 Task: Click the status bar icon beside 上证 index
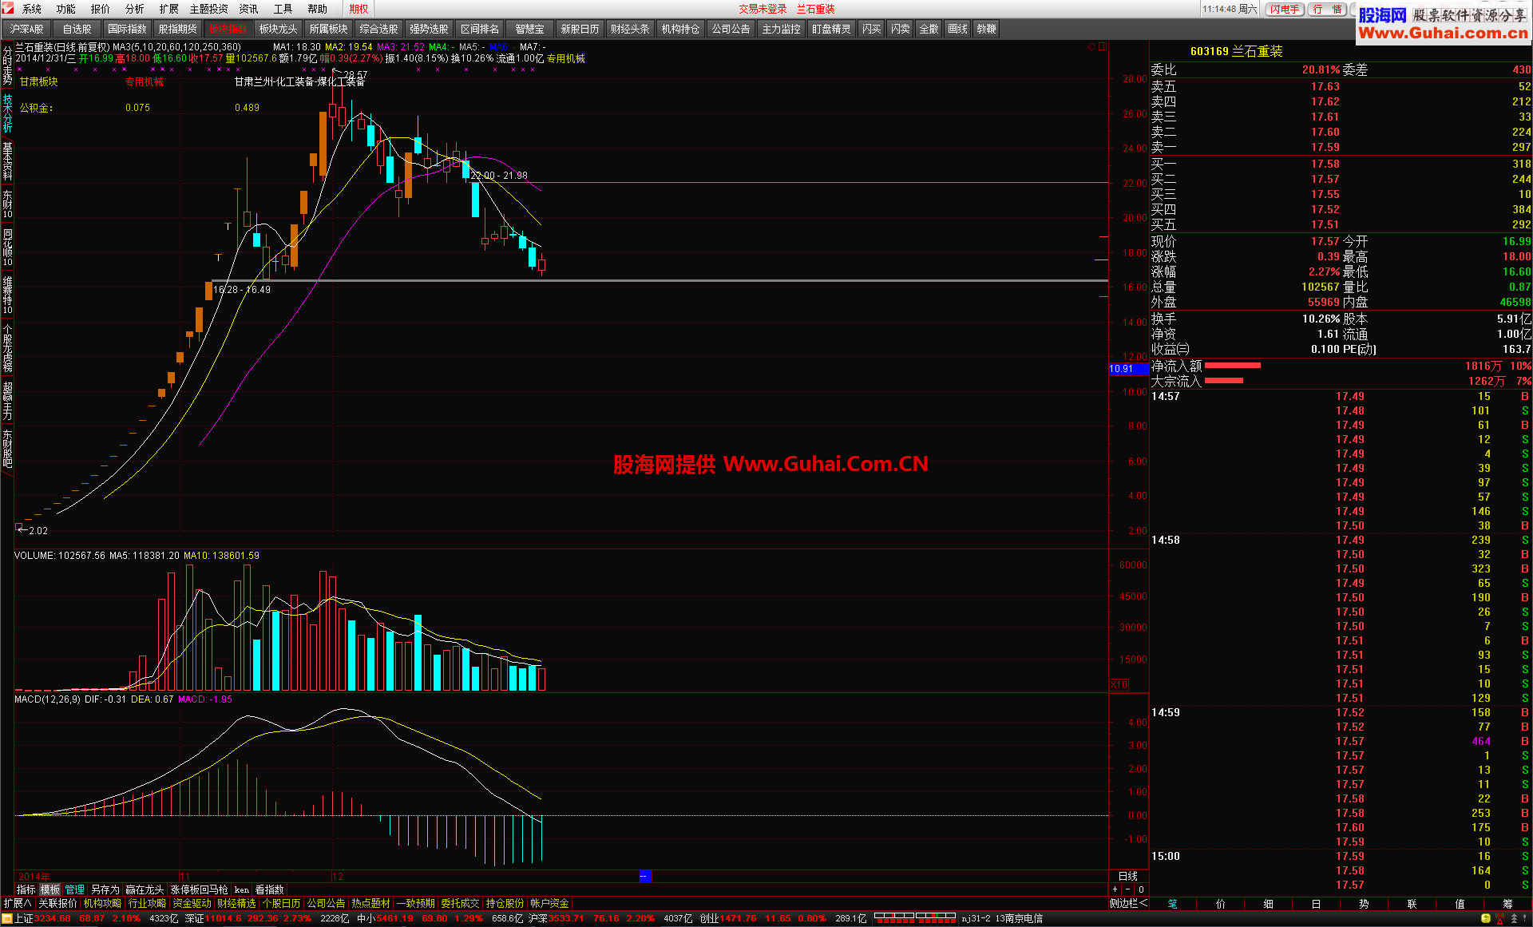[7, 919]
